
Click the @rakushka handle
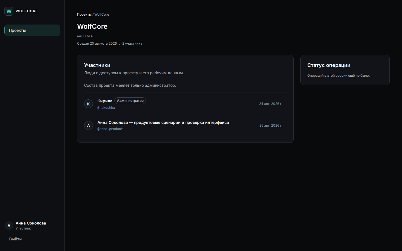106,108
